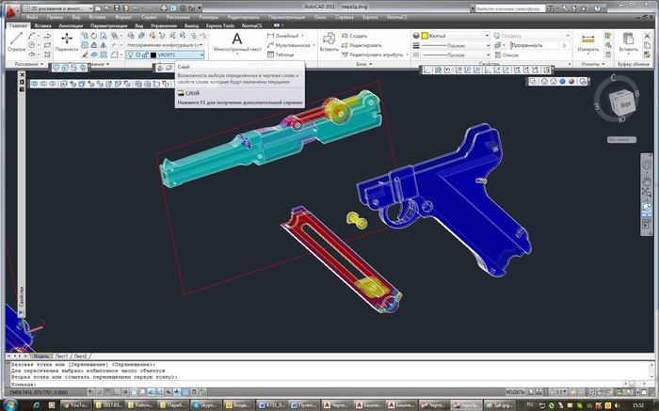Open the Вставка ribbon tab
Viewport: 659px width, 411px height.
43,25
